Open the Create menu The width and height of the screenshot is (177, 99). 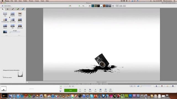(37, 1)
